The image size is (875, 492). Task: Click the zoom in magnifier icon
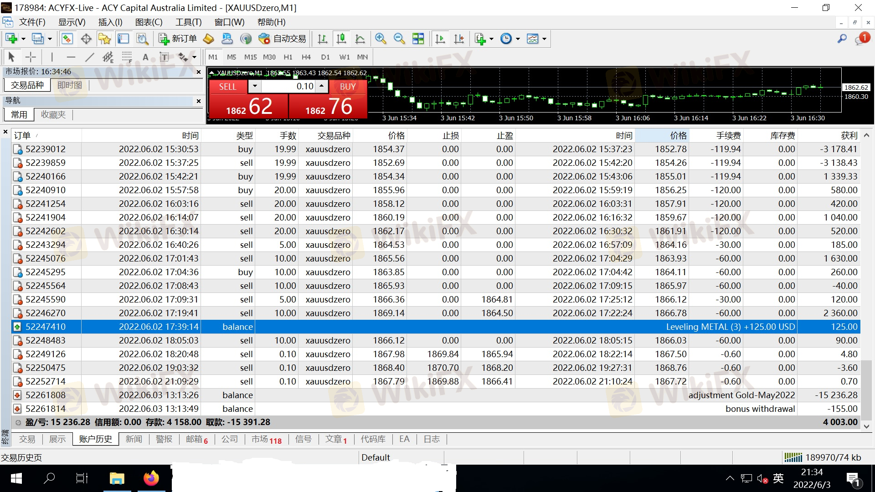(x=380, y=39)
